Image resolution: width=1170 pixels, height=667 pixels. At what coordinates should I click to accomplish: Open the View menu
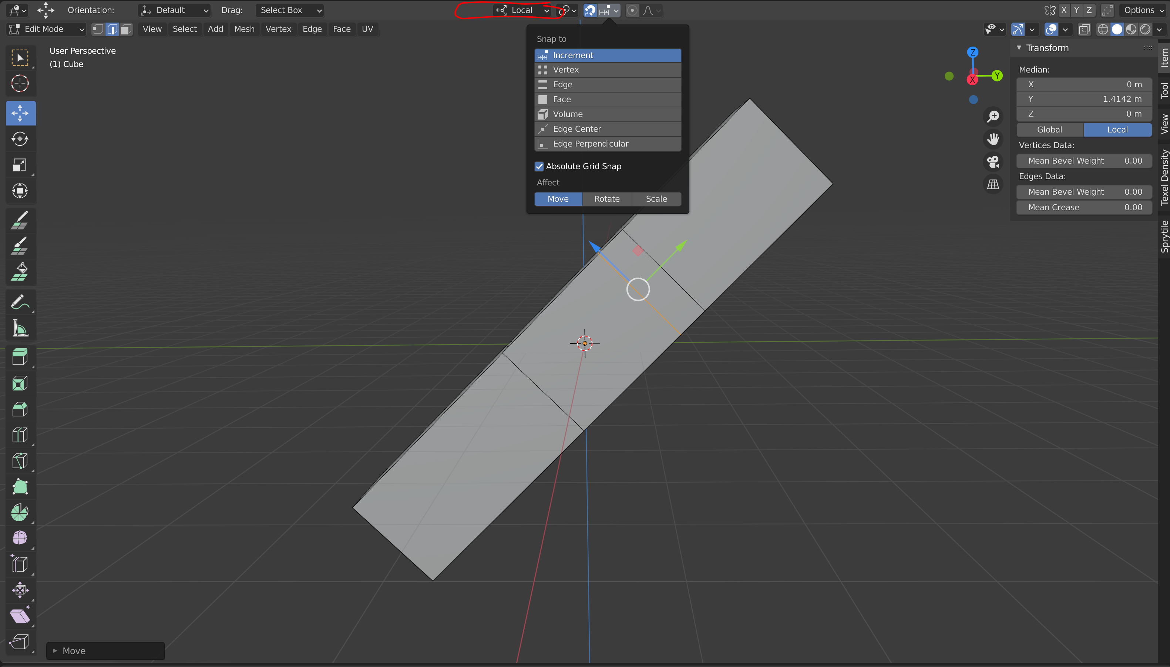tap(152, 29)
